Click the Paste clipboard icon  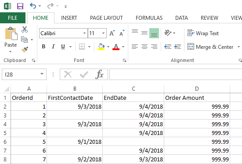pos(11,33)
